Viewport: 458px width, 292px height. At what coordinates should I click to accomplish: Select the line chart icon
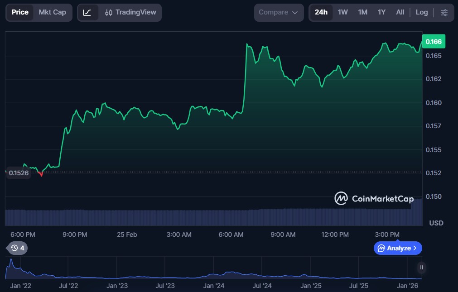tap(87, 13)
